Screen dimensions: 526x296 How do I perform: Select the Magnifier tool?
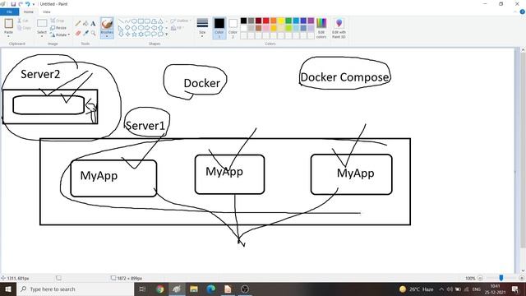click(93, 33)
